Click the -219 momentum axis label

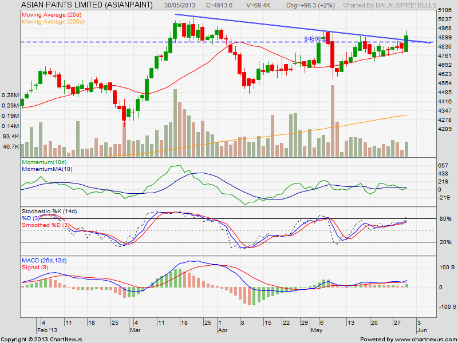444,197
